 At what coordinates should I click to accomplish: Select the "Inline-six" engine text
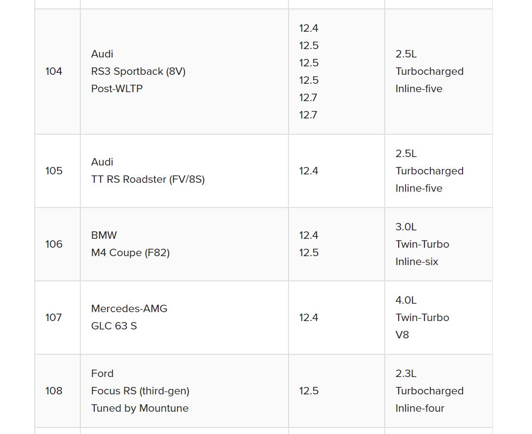tap(417, 262)
